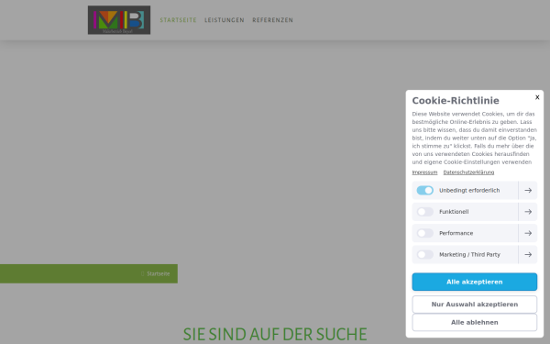Viewport: 550px width, 344px height.
Task: Expand Marketing / Third Party details arrow
Action: click(528, 254)
